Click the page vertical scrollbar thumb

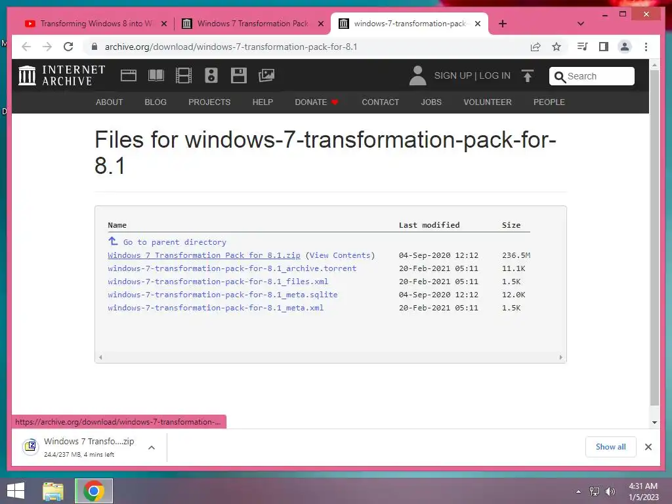tap(654, 238)
